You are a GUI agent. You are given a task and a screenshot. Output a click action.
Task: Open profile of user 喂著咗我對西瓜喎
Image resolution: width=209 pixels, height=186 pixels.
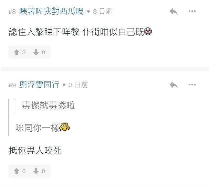click(51, 12)
